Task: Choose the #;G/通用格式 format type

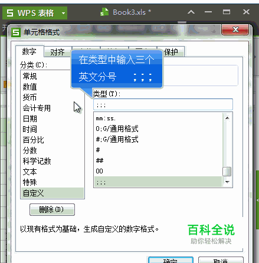Action: tap(158, 140)
